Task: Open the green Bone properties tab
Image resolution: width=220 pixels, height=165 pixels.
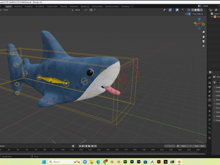Action: click(209, 128)
